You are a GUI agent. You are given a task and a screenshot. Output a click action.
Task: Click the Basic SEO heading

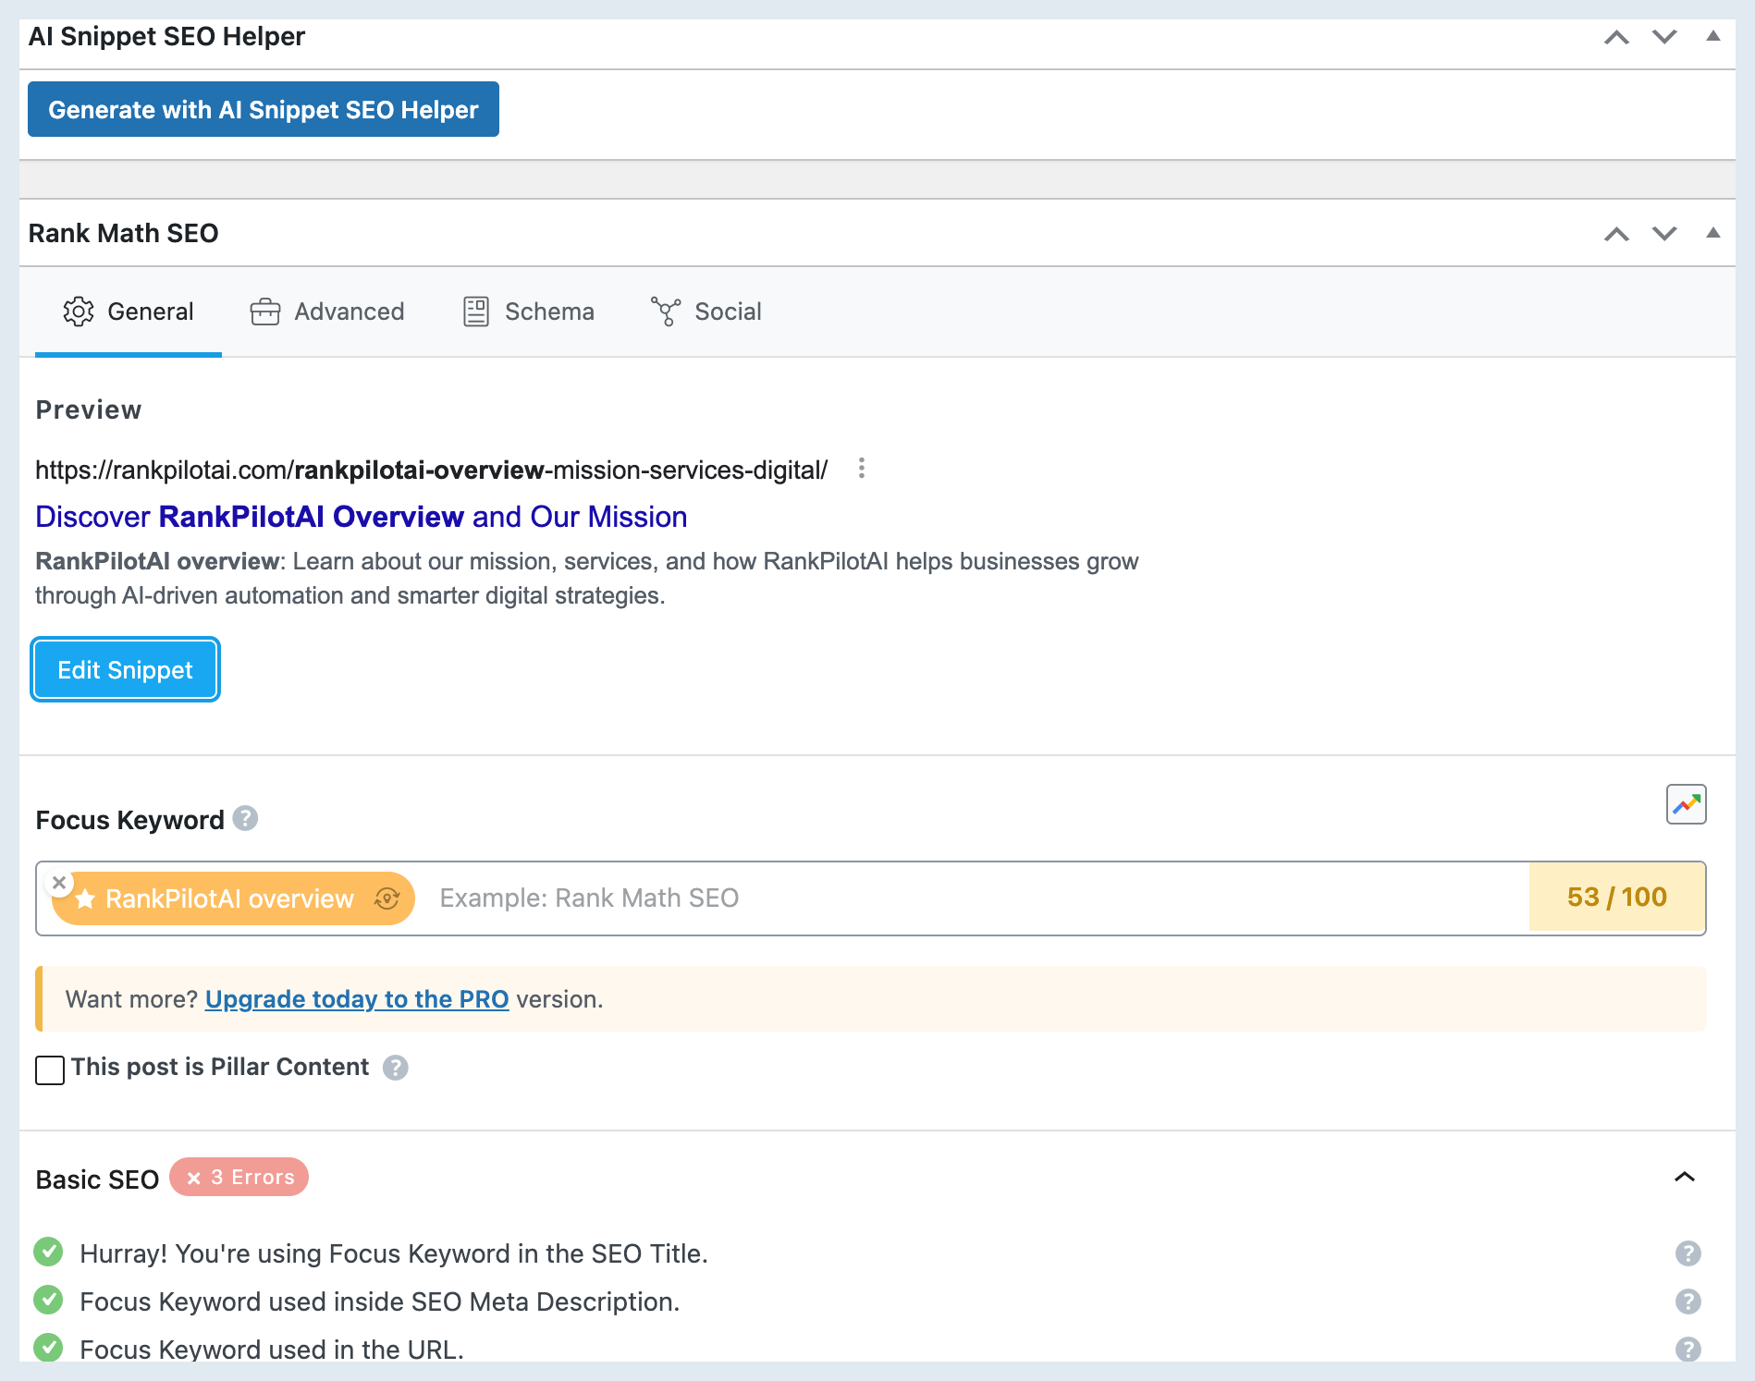pyautogui.click(x=97, y=1179)
